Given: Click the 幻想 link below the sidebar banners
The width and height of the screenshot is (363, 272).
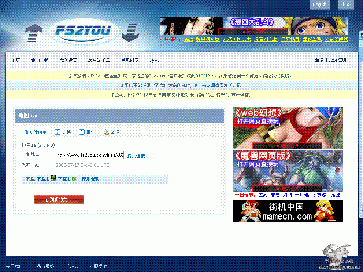Looking at the screenshot, I should [x=287, y=195].
